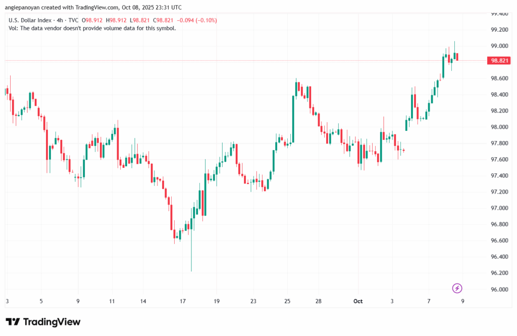The height and width of the screenshot is (336, 517).
Task: Click the purple lightning bolt chart icon
Action: [456, 288]
